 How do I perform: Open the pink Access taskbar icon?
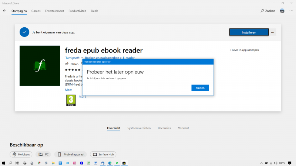[x=74, y=163]
